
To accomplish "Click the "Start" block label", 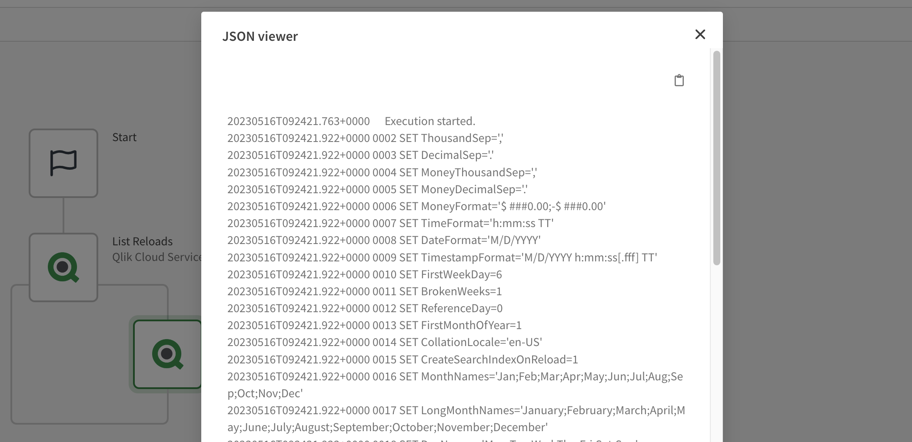I will tap(124, 137).
